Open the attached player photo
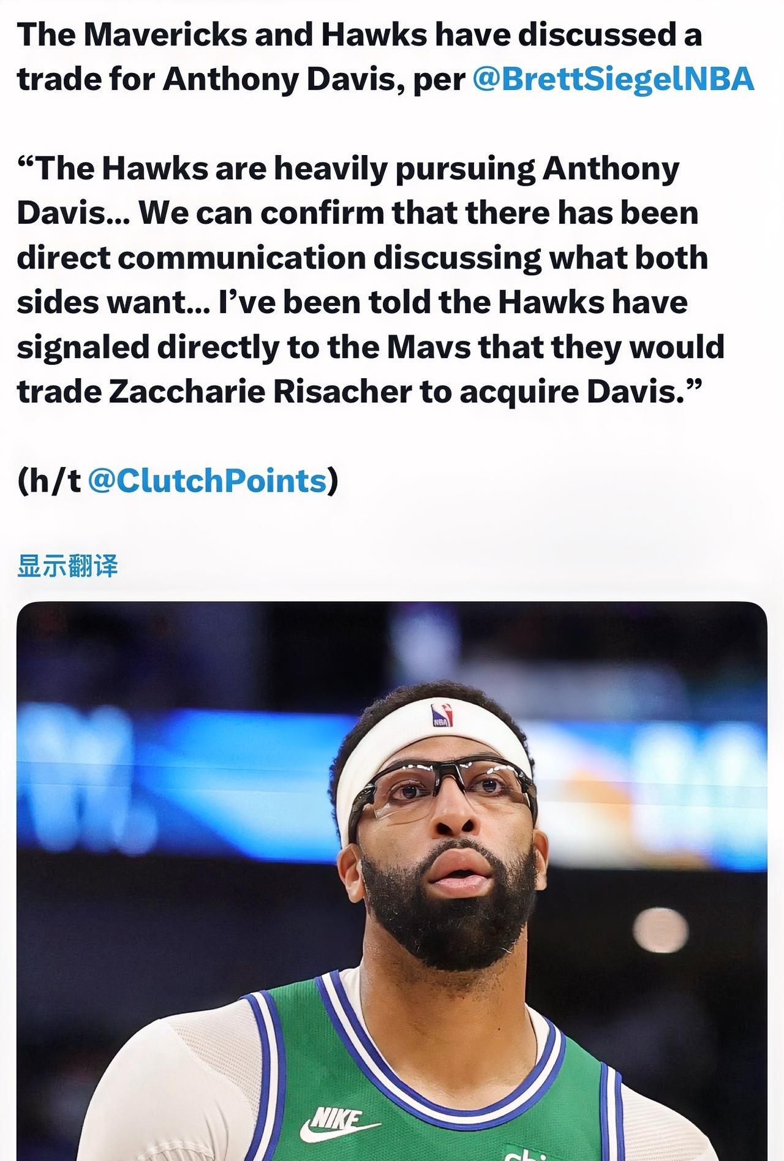 point(392,881)
